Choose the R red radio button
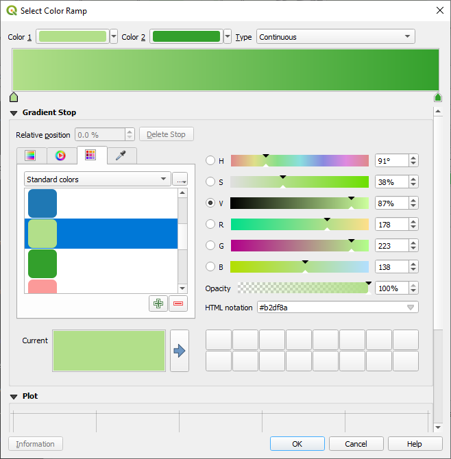The width and height of the screenshot is (451, 459). pos(210,225)
